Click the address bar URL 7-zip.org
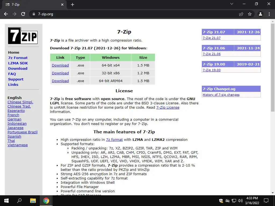 pyautogui.click(x=45, y=14)
